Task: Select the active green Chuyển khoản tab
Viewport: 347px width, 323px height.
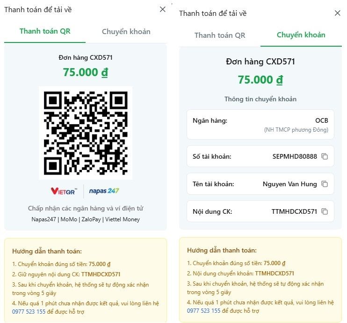Action: 301,35
